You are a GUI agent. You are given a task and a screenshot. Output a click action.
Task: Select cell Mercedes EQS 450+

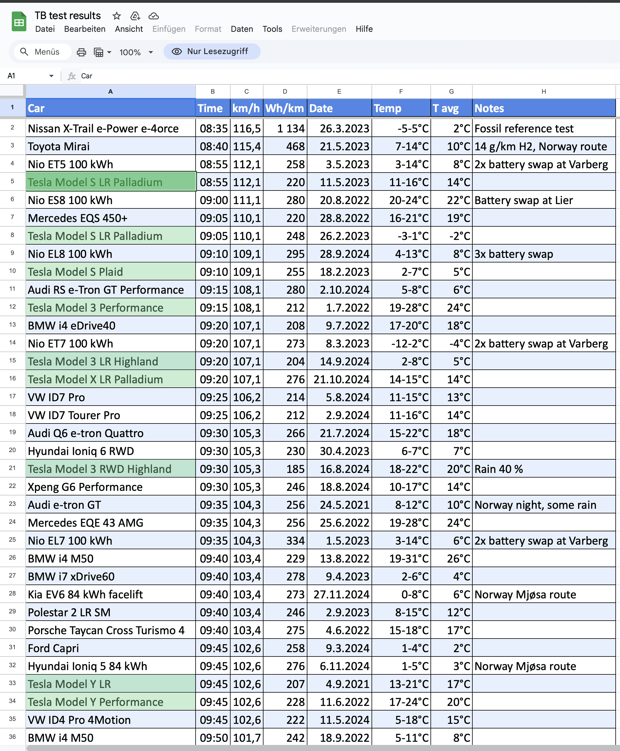point(111,218)
